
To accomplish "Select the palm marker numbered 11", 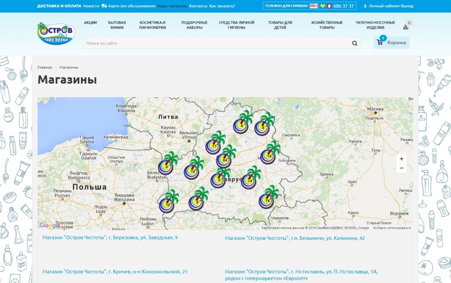I will 214,143.
